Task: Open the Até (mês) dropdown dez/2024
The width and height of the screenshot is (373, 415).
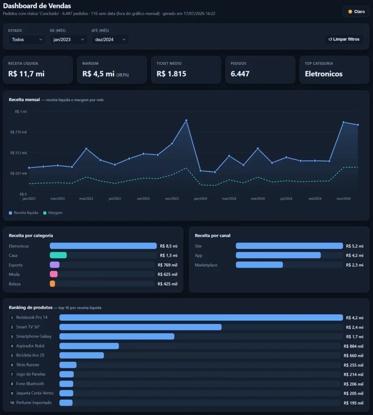Action: tap(110, 39)
